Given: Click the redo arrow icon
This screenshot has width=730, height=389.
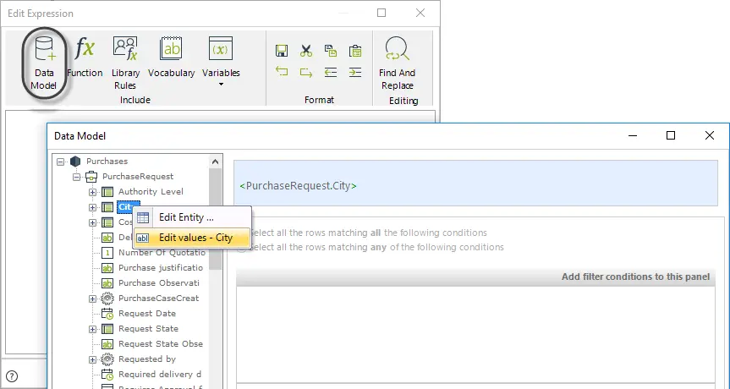Looking at the screenshot, I should pos(306,72).
